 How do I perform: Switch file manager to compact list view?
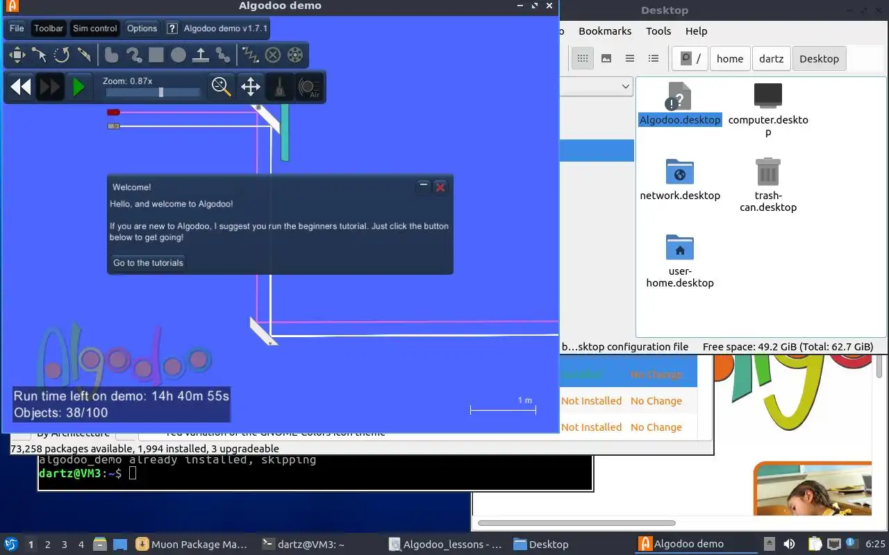pos(630,58)
